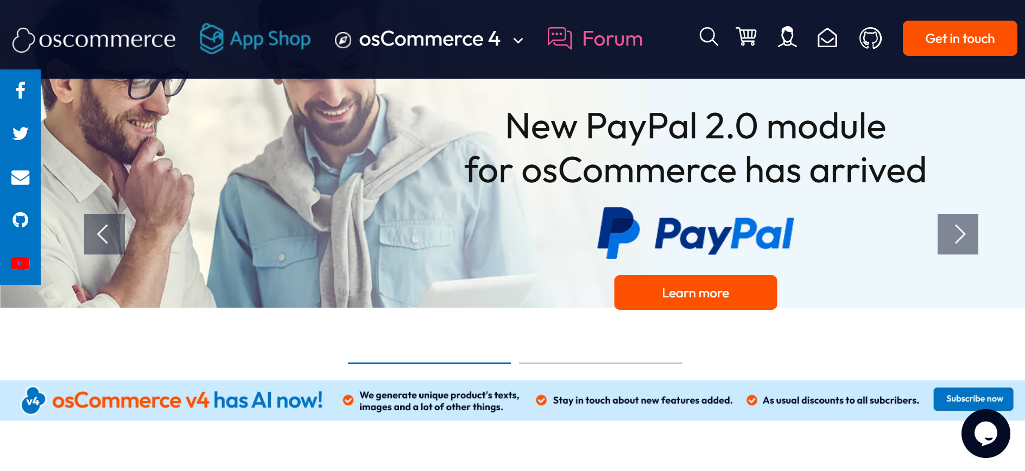Open the Forum menu item

(x=595, y=39)
